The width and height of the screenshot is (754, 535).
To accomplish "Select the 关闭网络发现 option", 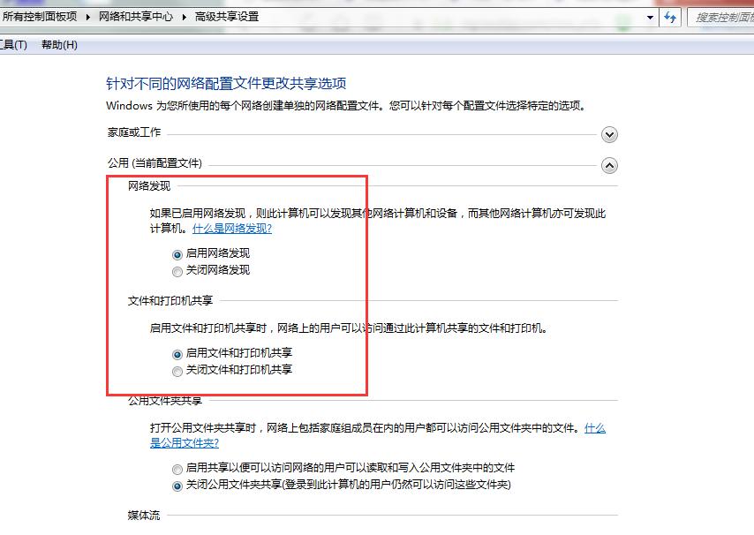I will [177, 271].
